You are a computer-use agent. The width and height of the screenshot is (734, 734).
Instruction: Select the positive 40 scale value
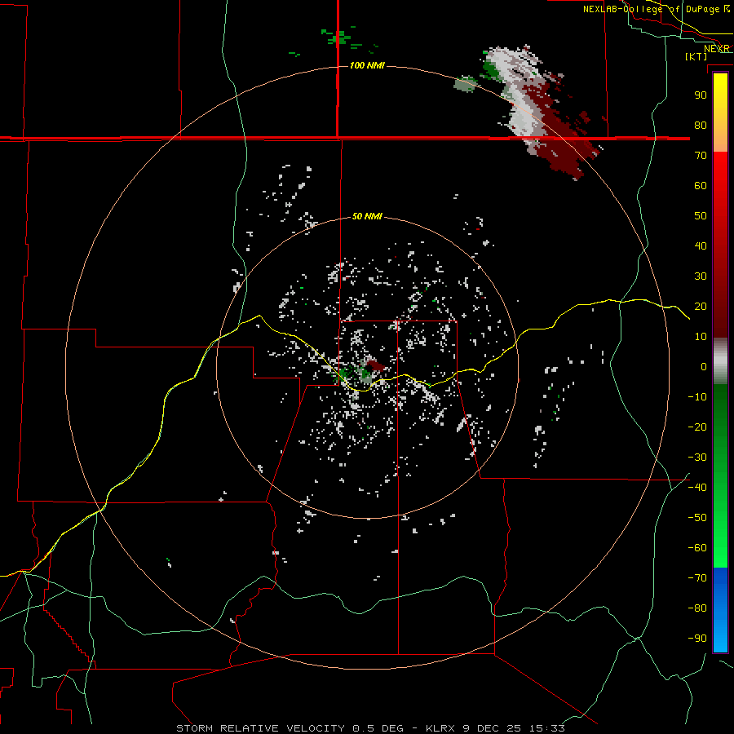coord(701,245)
